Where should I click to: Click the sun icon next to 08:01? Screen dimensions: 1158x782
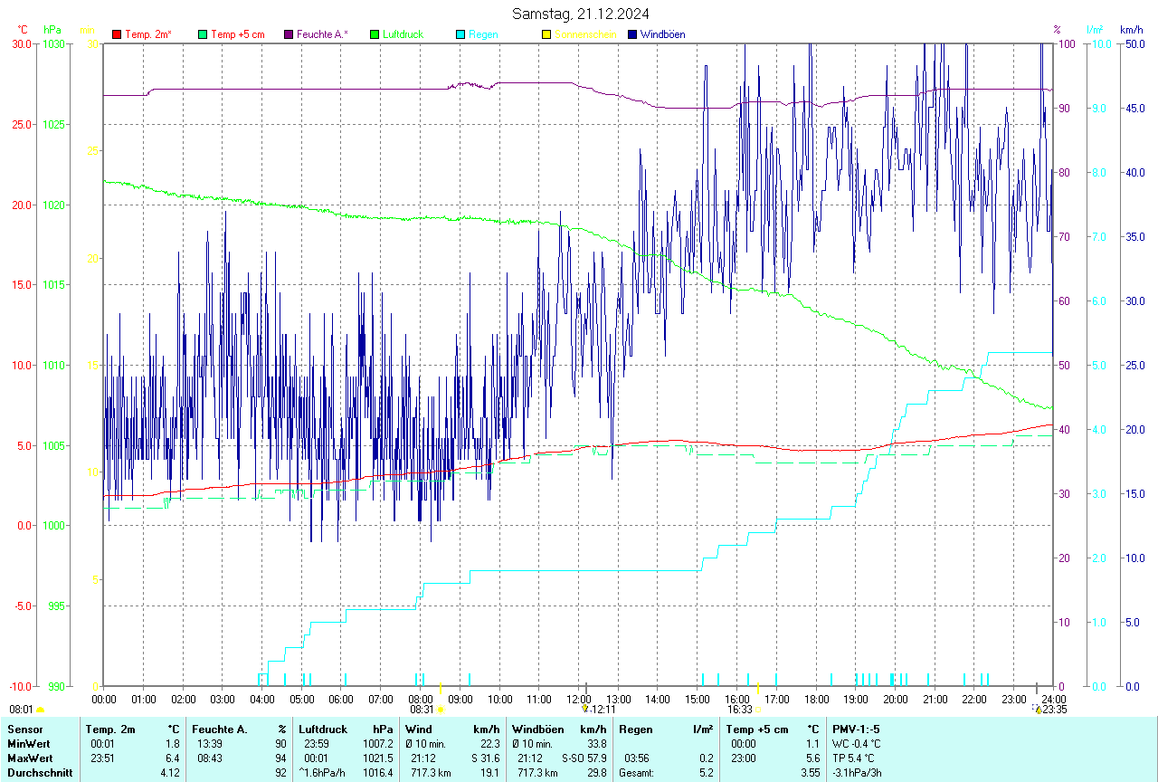click(x=40, y=710)
